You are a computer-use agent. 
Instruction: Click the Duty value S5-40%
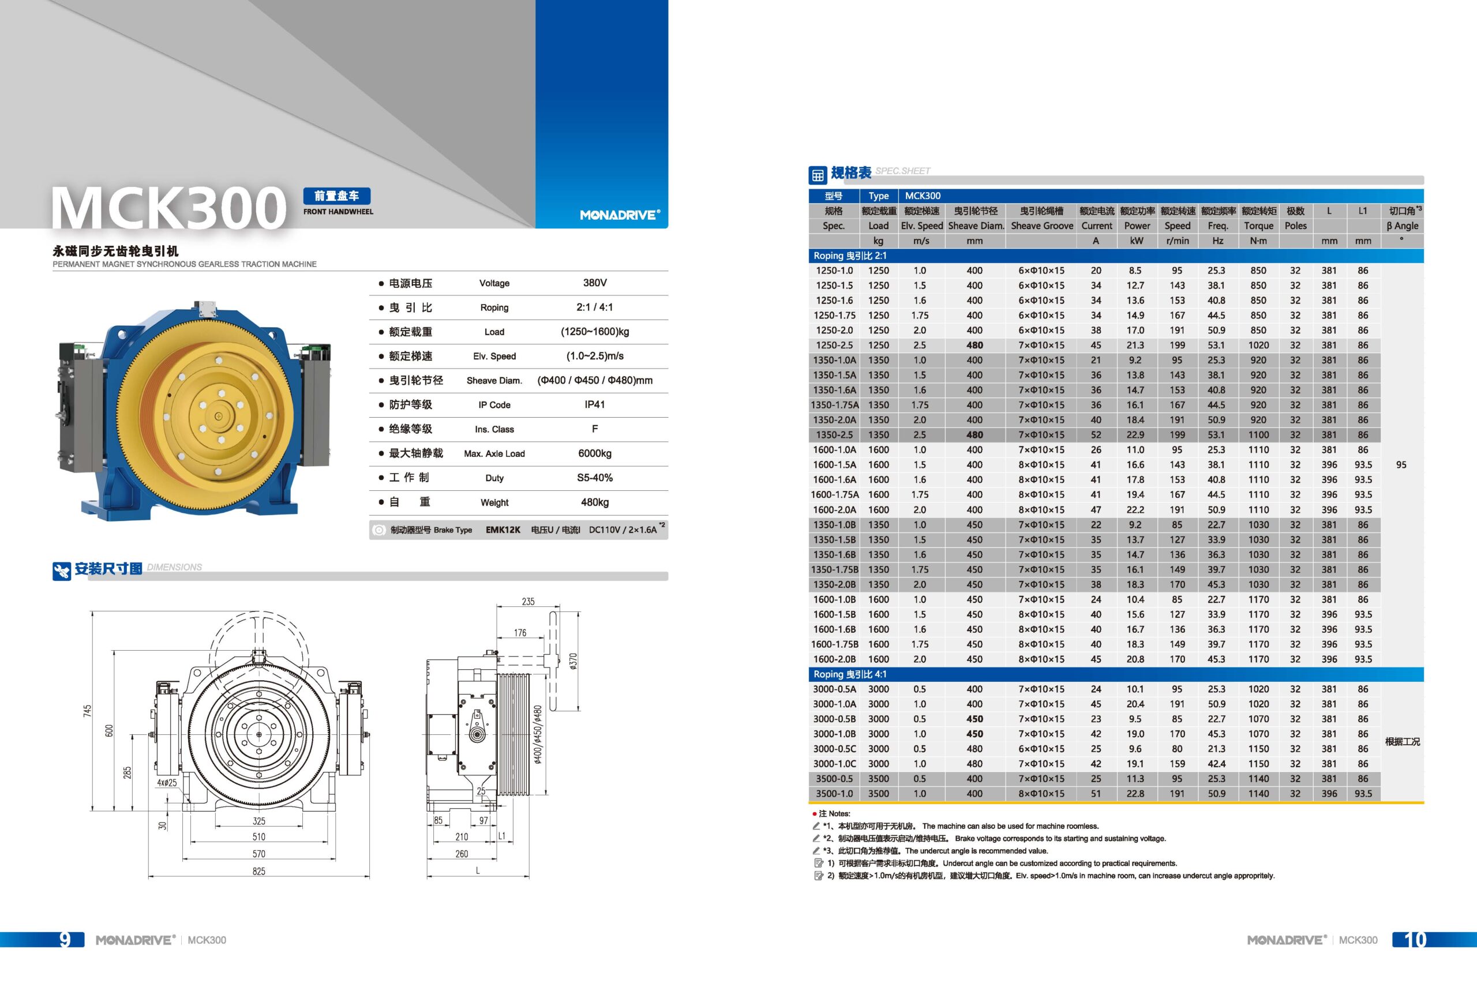click(x=595, y=477)
